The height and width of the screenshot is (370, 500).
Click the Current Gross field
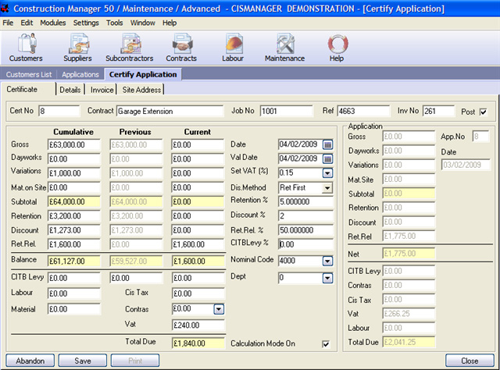pos(198,144)
